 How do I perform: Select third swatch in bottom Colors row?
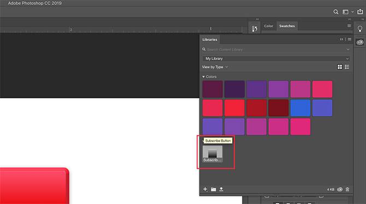256,127
